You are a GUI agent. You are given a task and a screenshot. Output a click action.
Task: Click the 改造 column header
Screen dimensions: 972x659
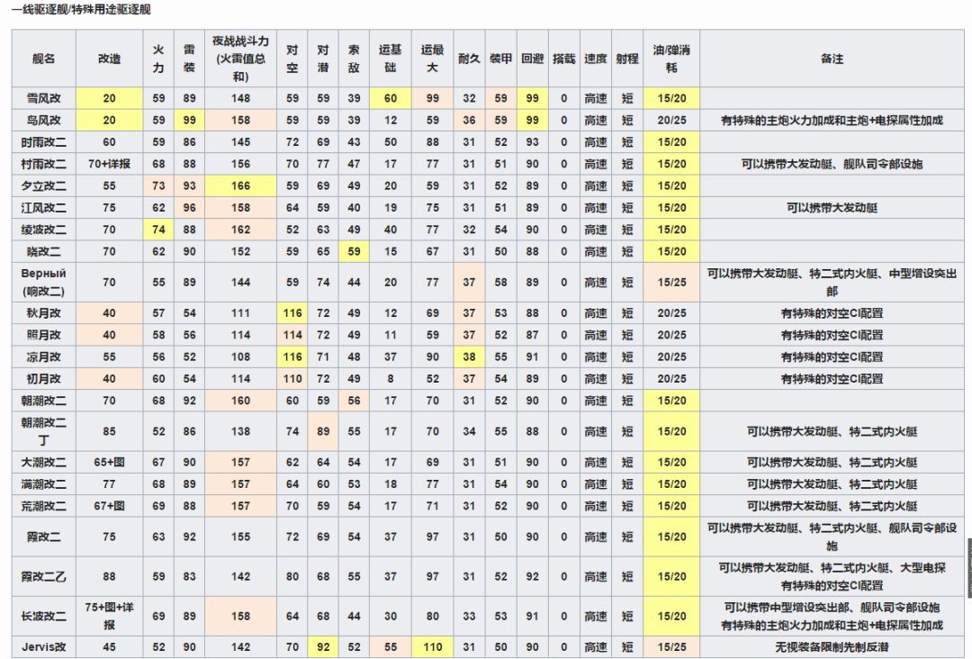coord(109,59)
